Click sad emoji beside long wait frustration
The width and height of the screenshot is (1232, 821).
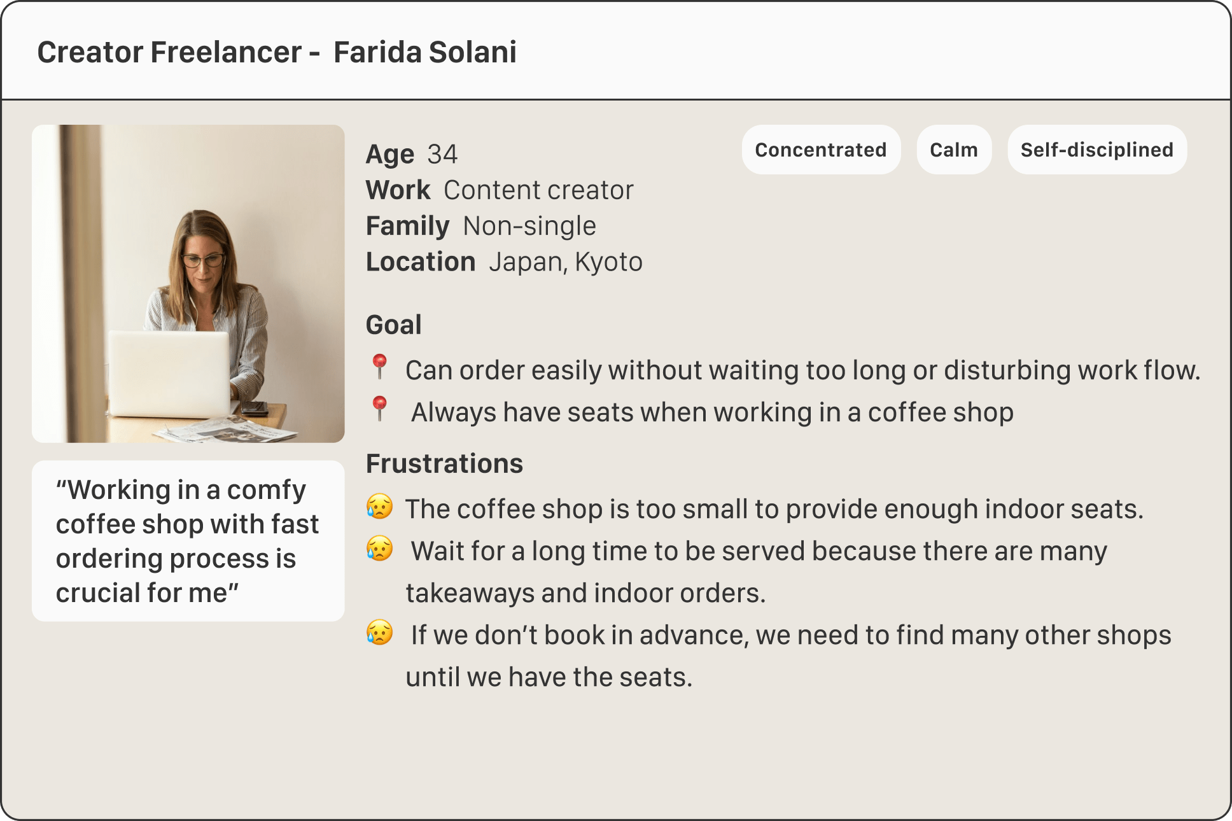pos(379,549)
